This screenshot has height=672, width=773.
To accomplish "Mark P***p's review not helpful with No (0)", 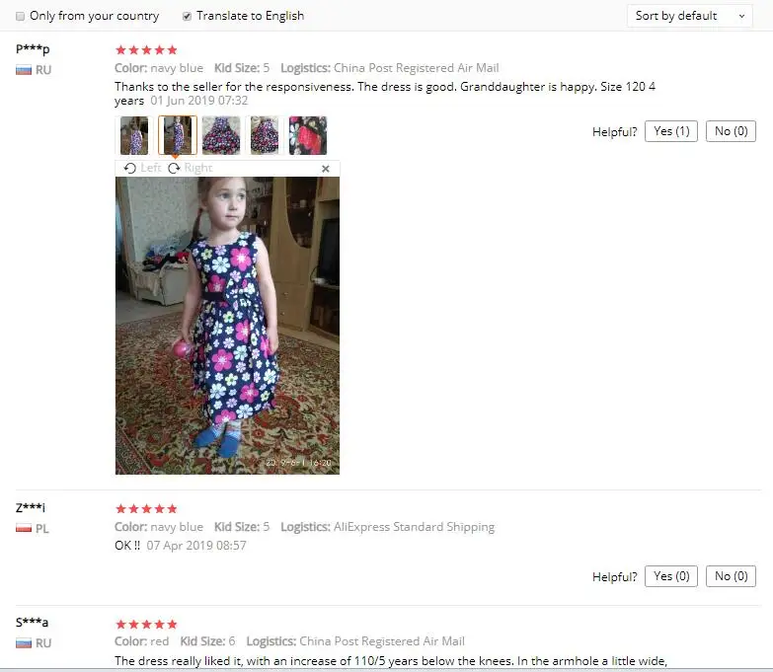I will [731, 131].
